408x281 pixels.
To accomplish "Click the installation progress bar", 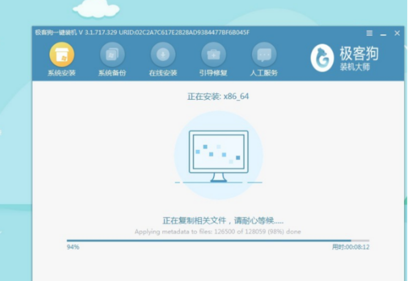I will coord(218,240).
